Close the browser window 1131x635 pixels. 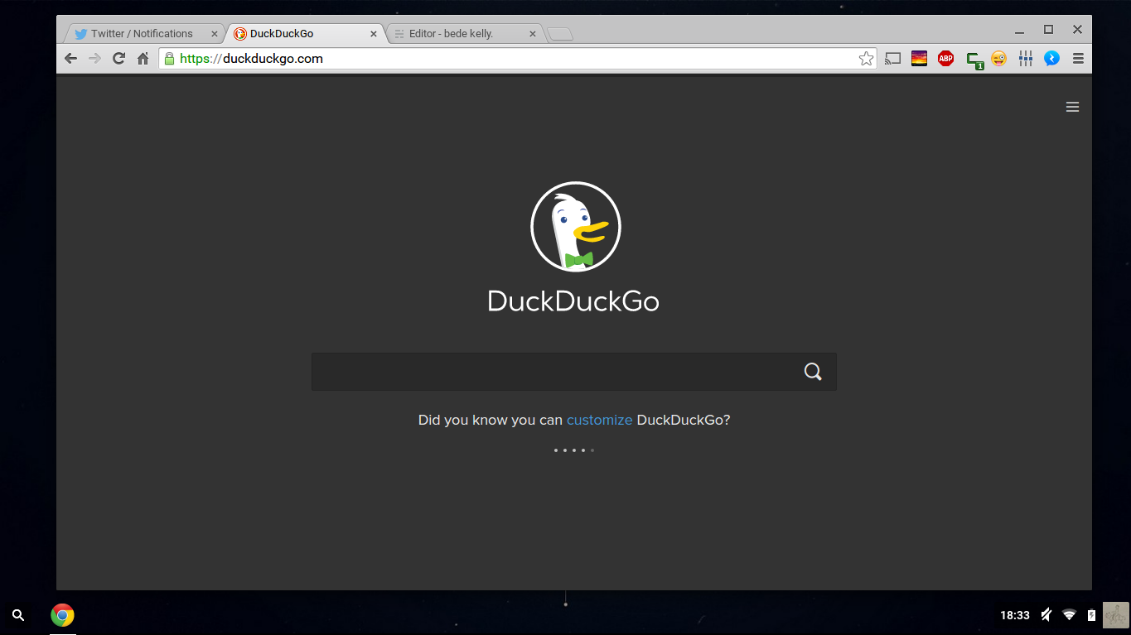pos(1077,30)
